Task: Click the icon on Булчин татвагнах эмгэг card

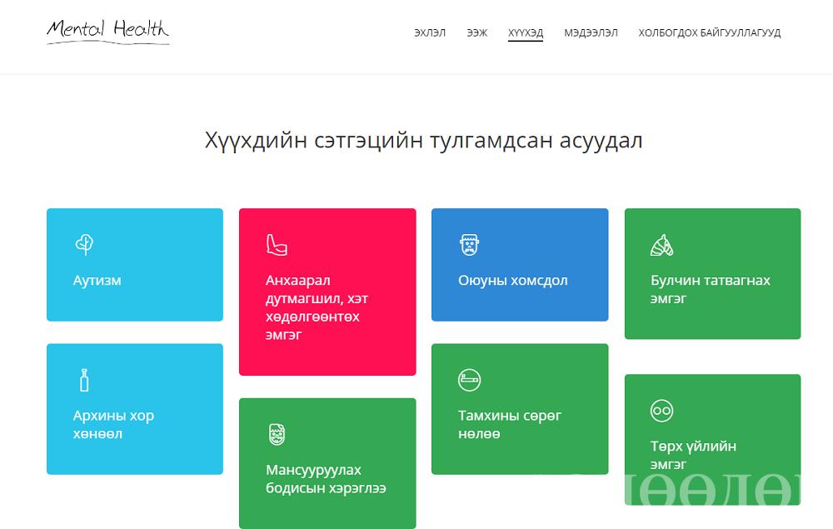Action: coord(661,245)
